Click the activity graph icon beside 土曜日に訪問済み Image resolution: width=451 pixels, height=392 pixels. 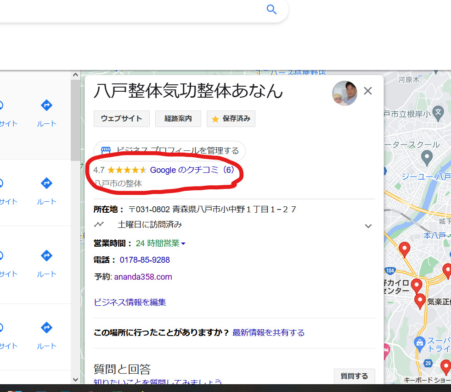[100, 224]
